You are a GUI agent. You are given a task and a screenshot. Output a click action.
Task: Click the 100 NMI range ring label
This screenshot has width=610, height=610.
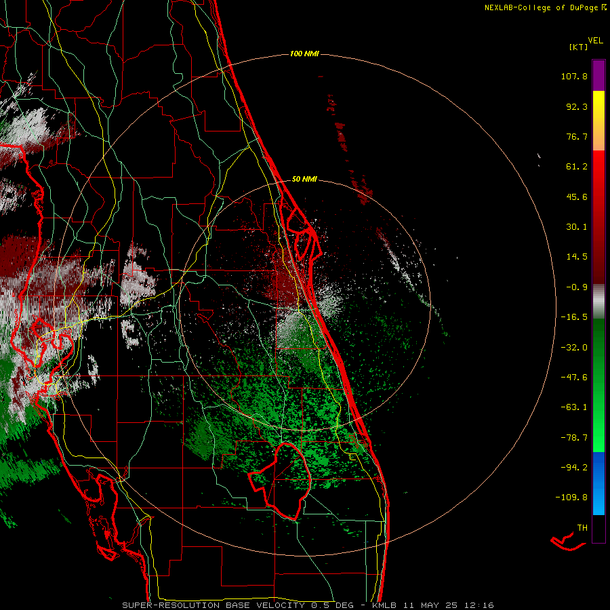[304, 54]
